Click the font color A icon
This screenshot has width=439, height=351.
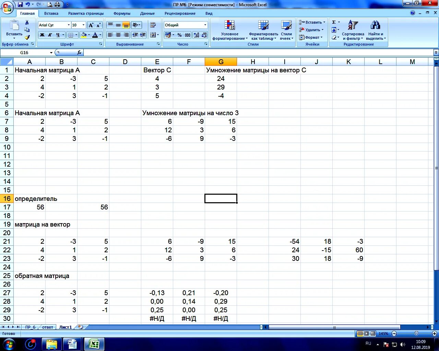coord(95,35)
